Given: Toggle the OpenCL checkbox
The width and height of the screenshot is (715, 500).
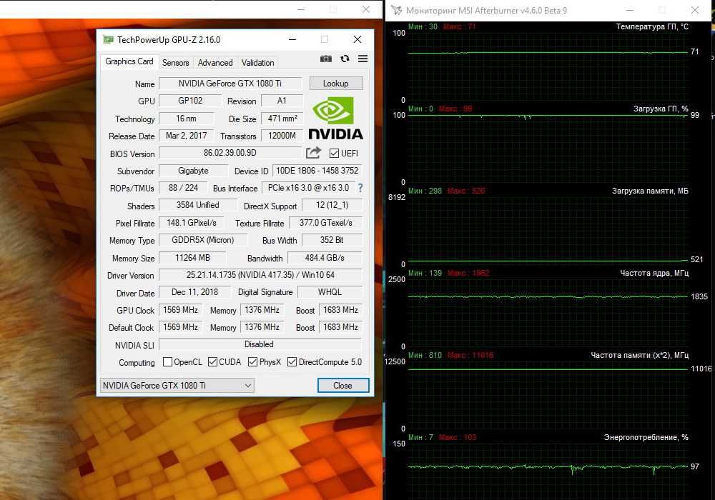Looking at the screenshot, I should pyautogui.click(x=167, y=362).
